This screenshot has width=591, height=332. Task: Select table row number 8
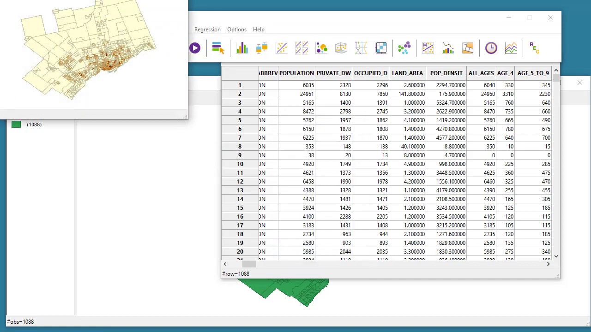point(240,147)
